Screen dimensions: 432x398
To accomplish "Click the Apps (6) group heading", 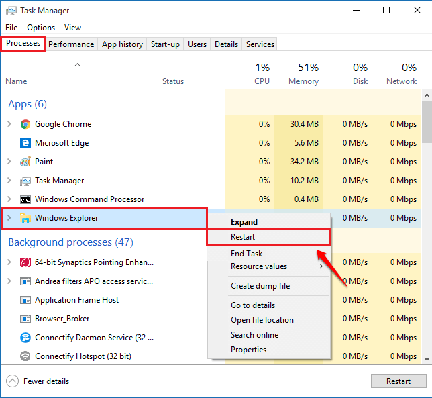I will point(28,104).
